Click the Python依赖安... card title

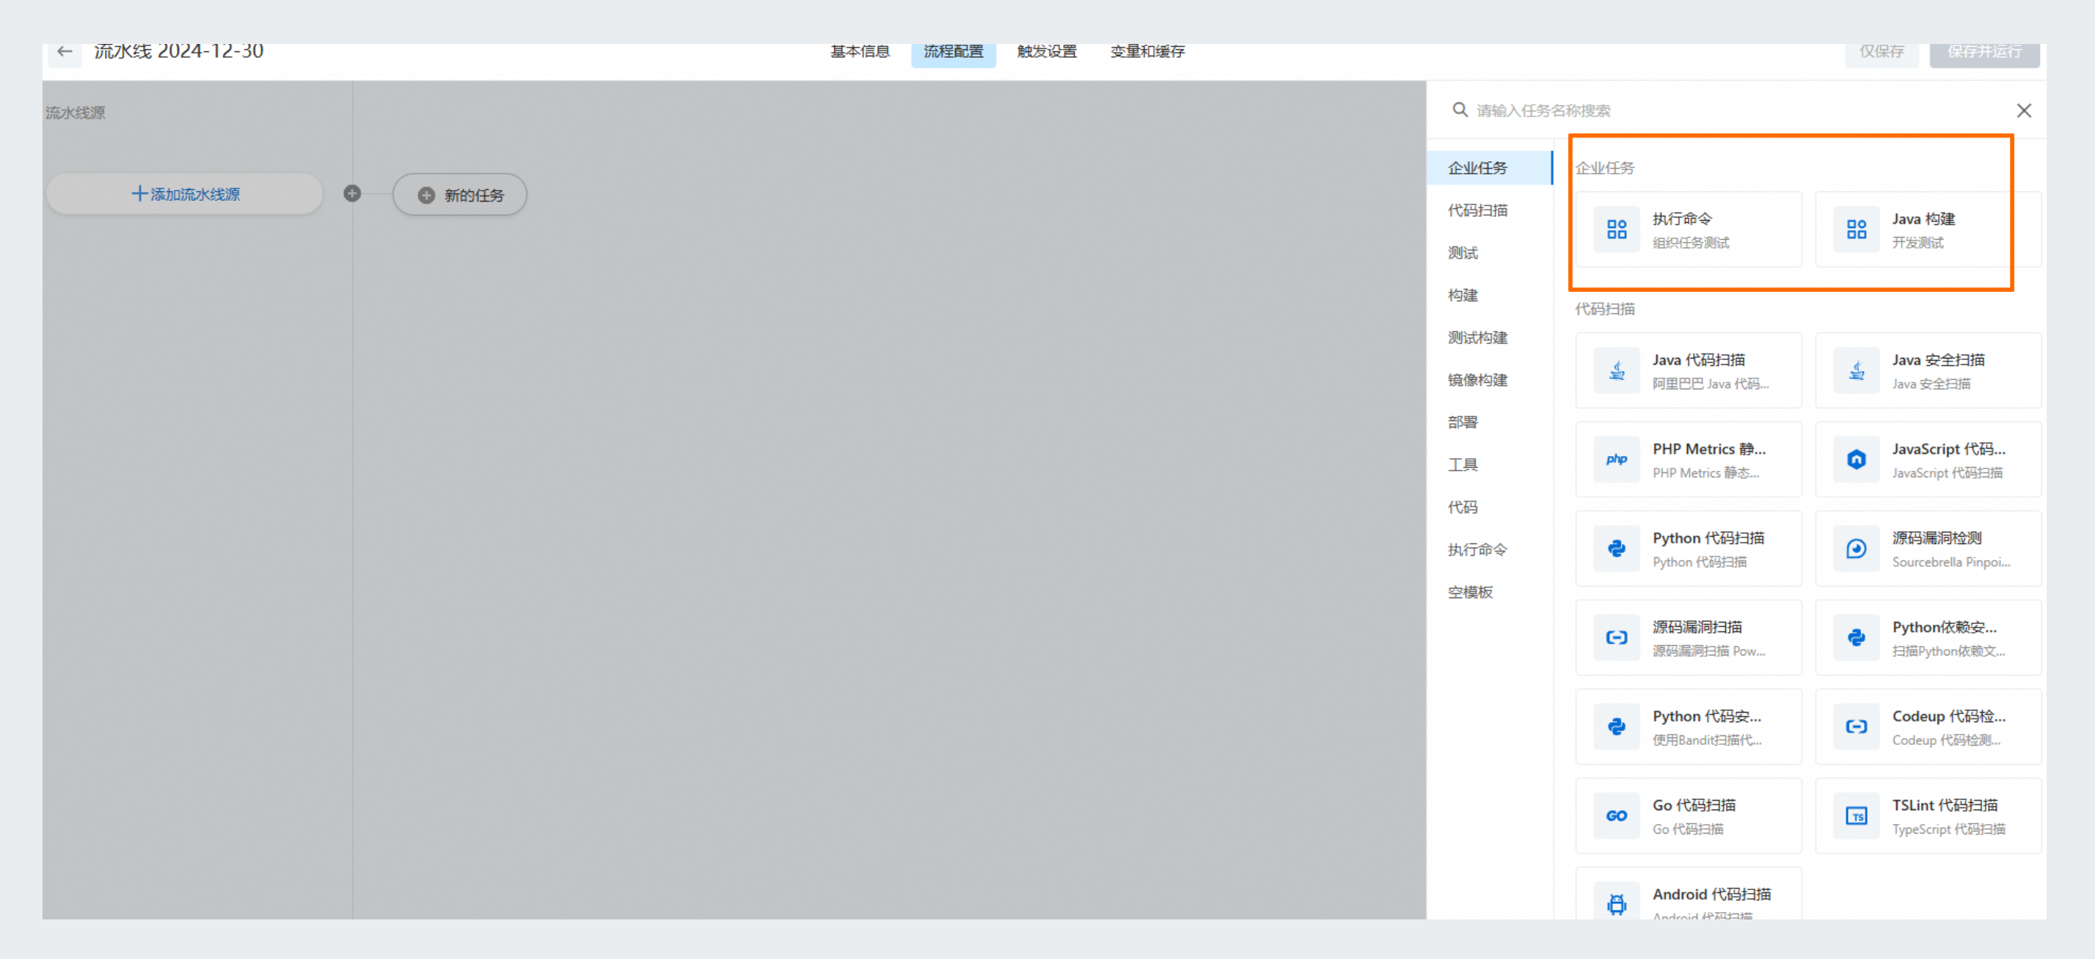(x=1944, y=627)
